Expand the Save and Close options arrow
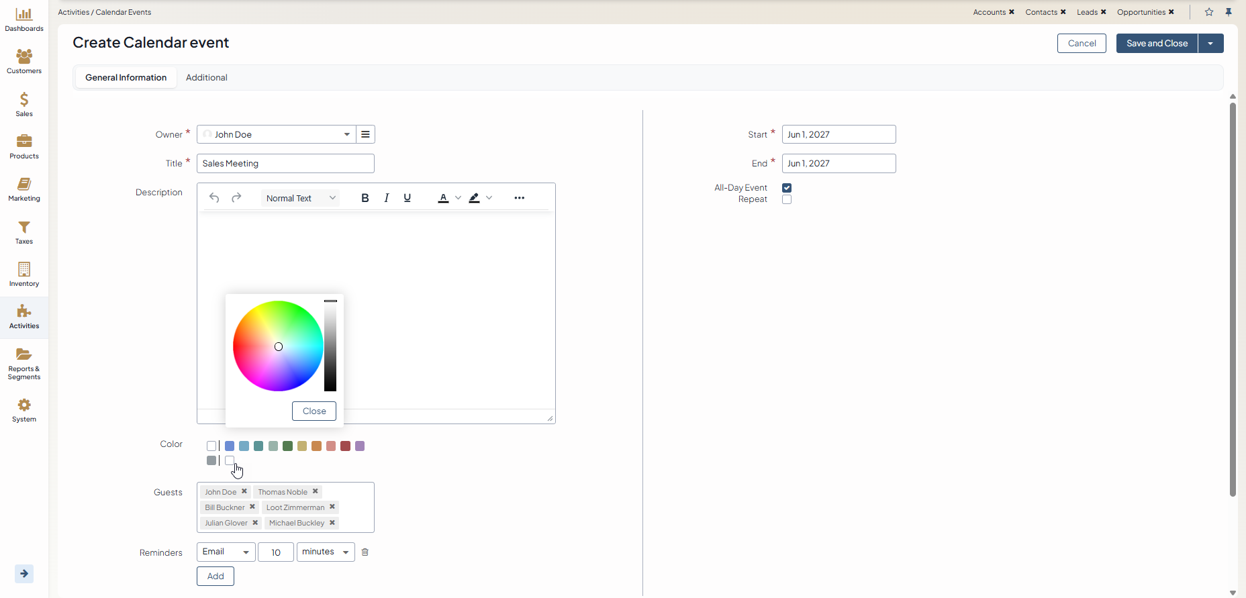The width and height of the screenshot is (1246, 598). click(1210, 44)
